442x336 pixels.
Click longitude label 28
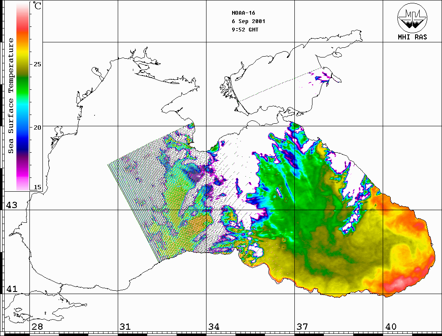click(37, 327)
